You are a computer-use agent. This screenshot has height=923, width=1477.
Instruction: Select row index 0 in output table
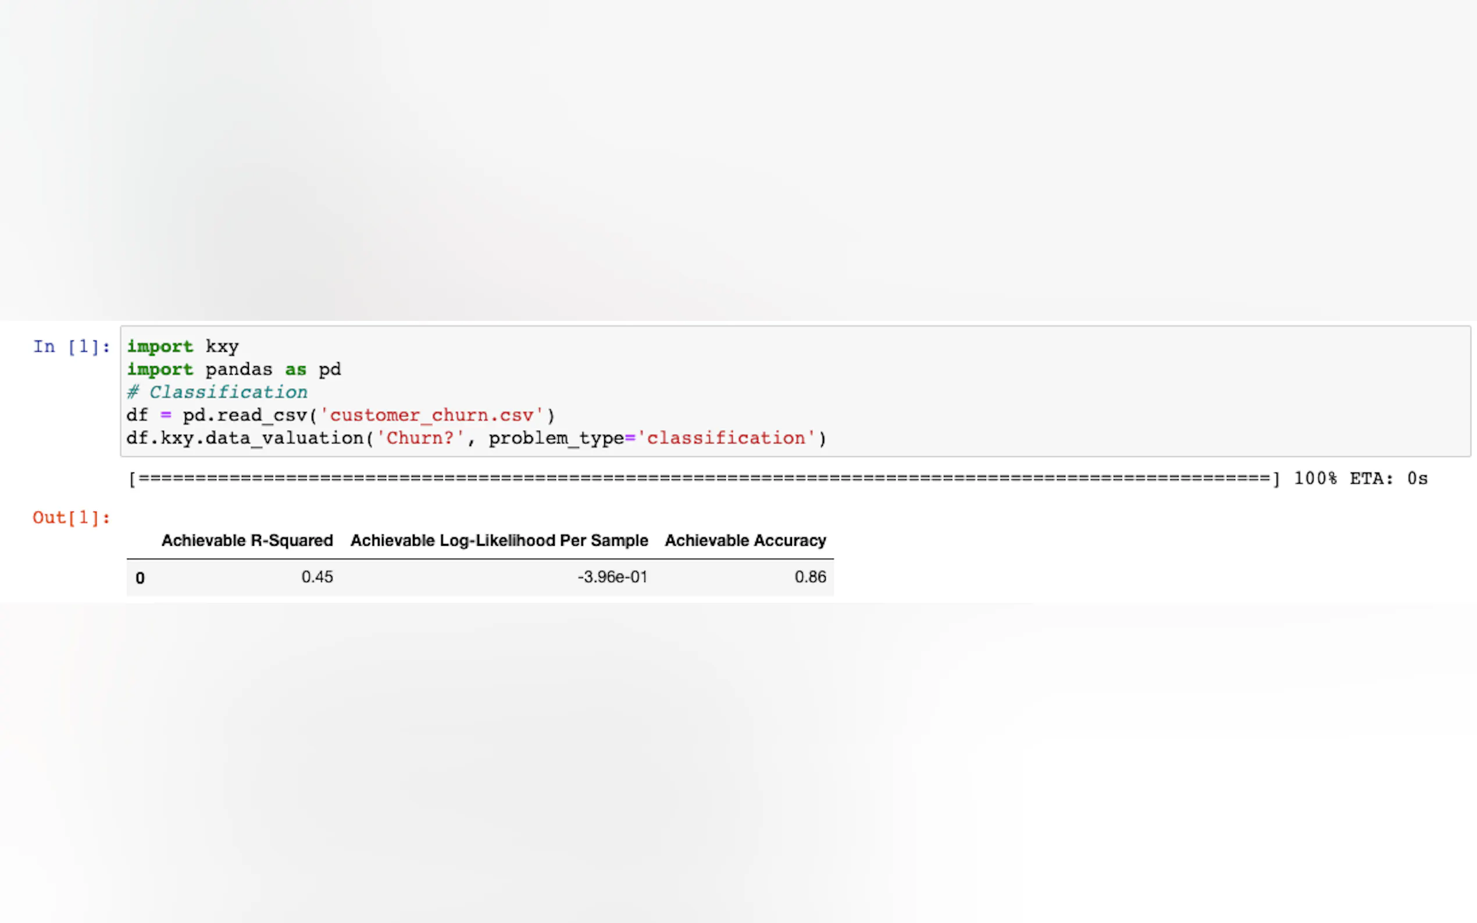point(141,578)
